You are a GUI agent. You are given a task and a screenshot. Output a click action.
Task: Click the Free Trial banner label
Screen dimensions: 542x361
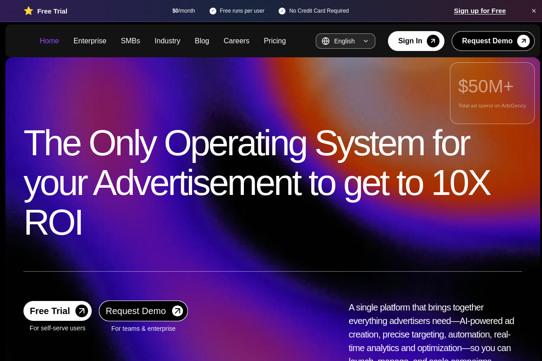click(52, 11)
